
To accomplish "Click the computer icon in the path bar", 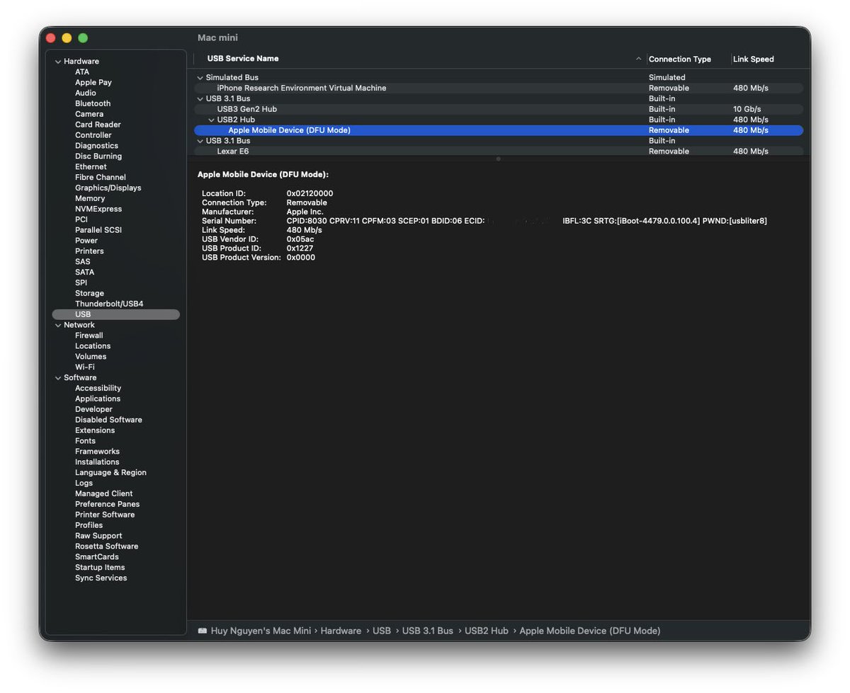I will [203, 631].
